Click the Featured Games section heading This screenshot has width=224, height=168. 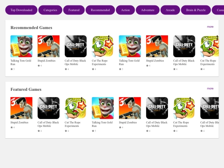pyautogui.click(x=26, y=89)
